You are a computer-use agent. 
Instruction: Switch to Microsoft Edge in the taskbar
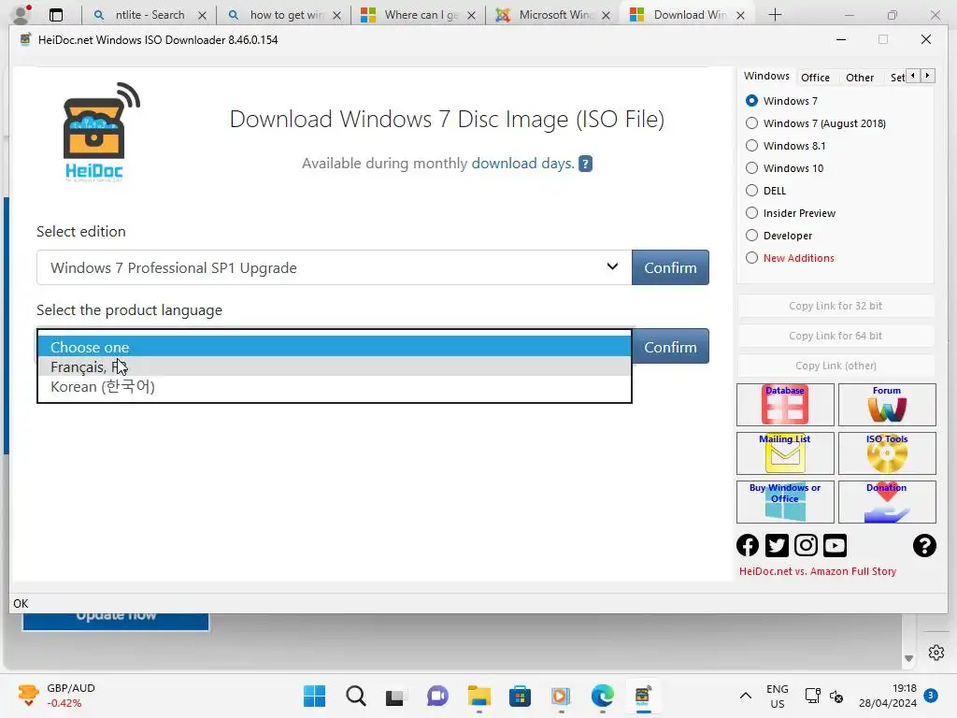pyautogui.click(x=603, y=696)
